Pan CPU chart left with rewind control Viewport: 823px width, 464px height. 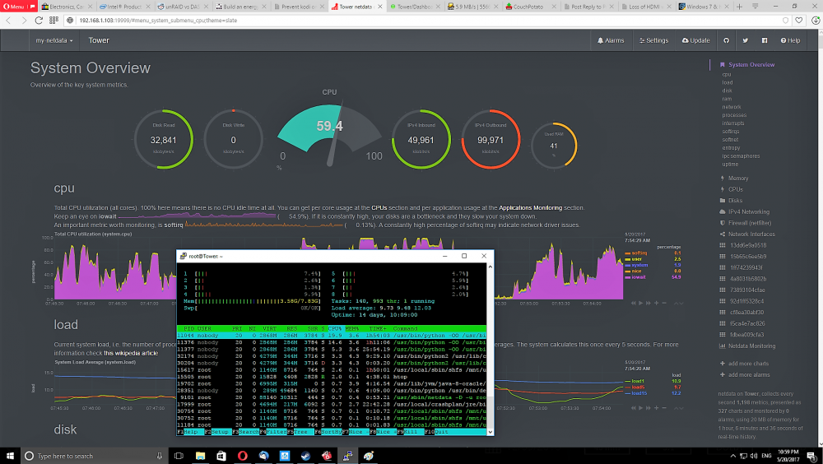633,304
